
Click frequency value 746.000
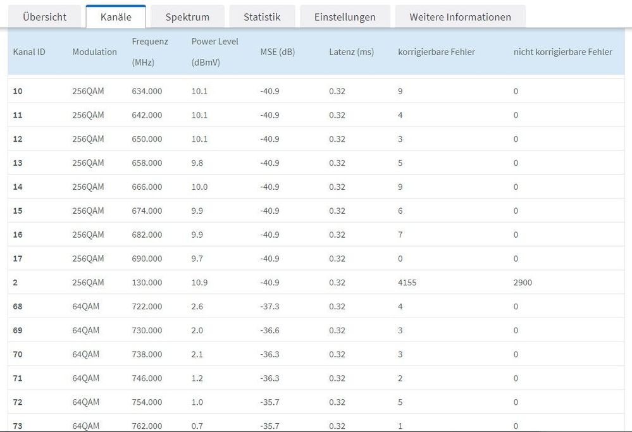click(147, 378)
